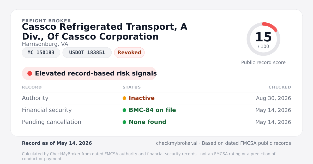313x164 pixels.
Task: Open the Authority record row
Action: pyautogui.click(x=156, y=98)
